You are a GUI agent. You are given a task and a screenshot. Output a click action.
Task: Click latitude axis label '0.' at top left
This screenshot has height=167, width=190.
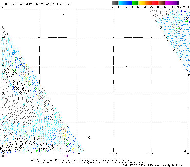click(x=2, y=8)
